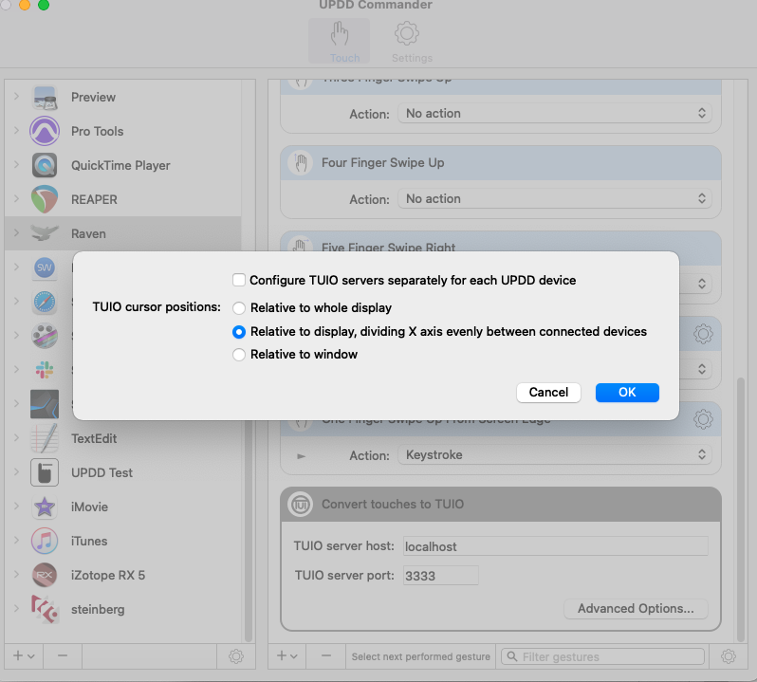Cancel the TUIO options dialog

point(548,393)
